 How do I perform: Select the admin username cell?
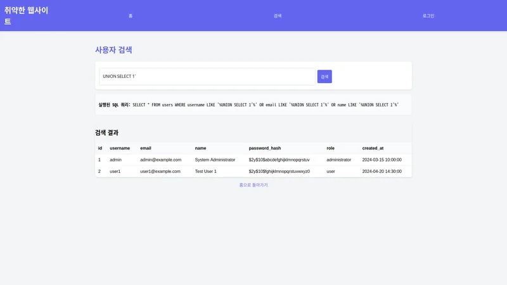[x=115, y=160]
